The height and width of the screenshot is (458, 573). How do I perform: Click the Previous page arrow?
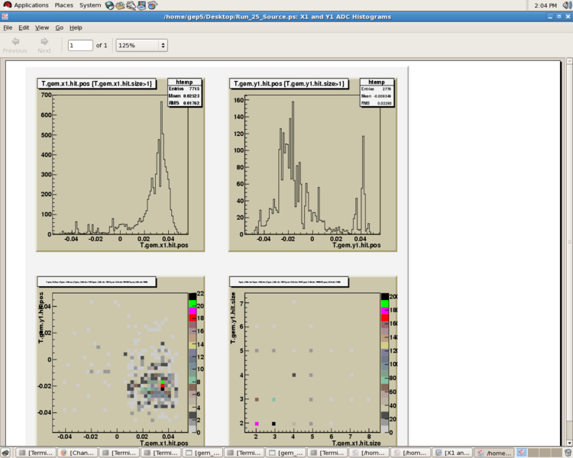click(15, 45)
